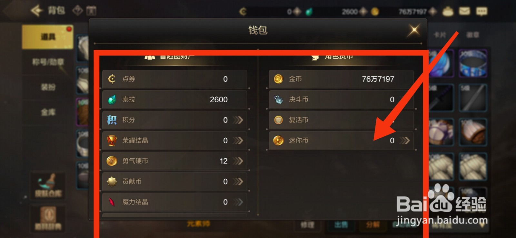Click the 魔力结晶 red crystal icon
This screenshot has height=238, width=516.
(112, 202)
